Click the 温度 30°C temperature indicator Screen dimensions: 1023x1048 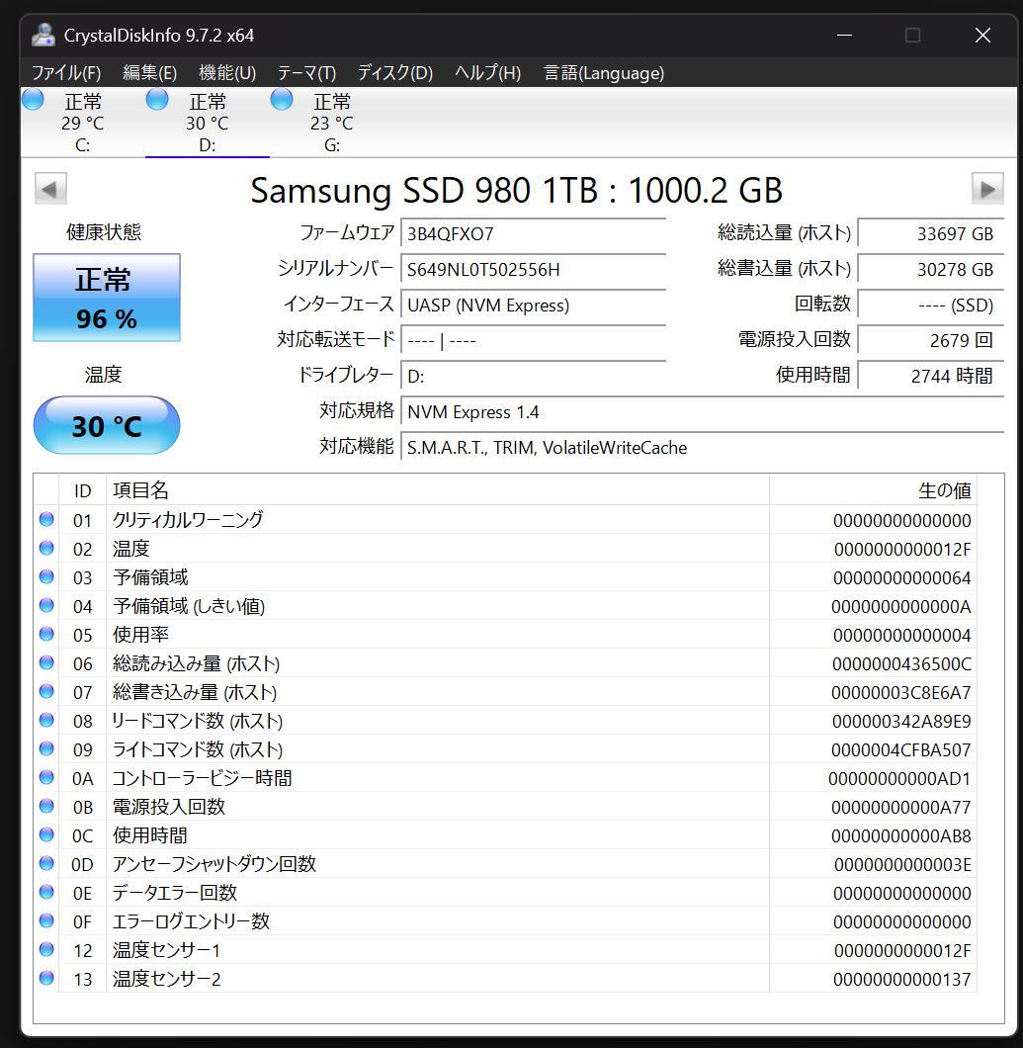[106, 425]
